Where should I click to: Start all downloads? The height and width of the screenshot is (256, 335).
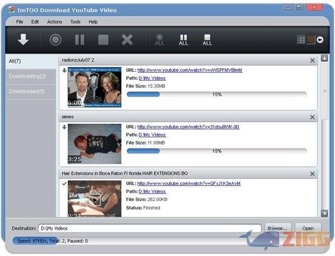click(x=159, y=40)
